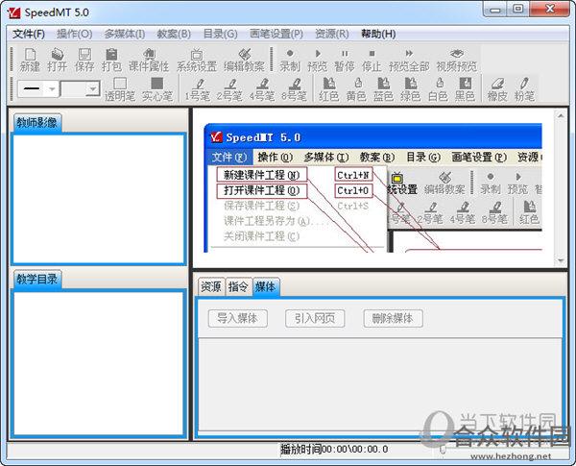Select the 教师影像 panel tab

37,123
